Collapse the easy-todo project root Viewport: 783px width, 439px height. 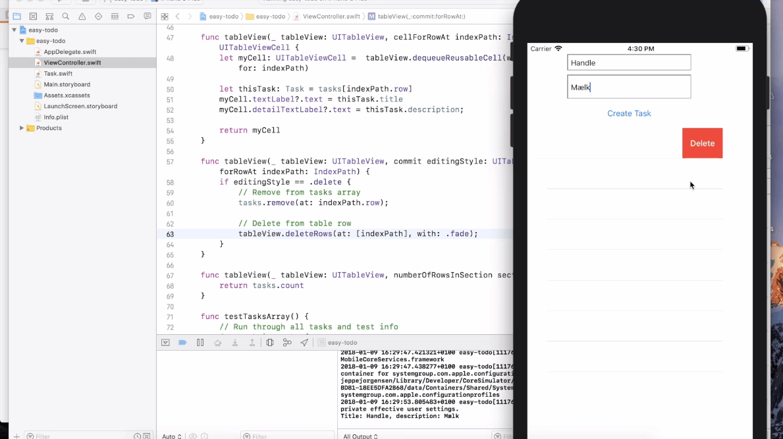14,30
